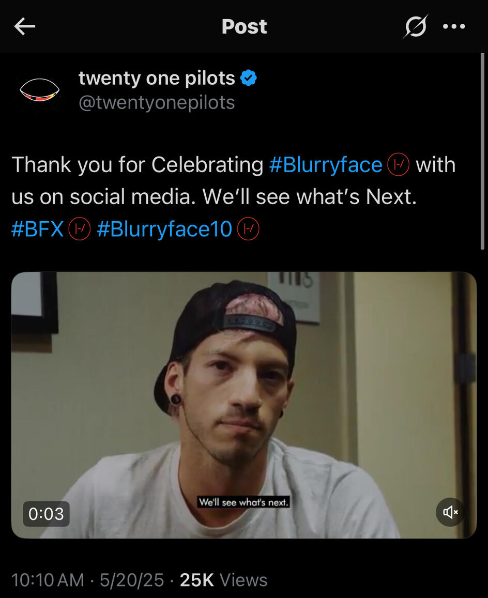Tap the Post title in the header
488x598 pixels.
pos(244,26)
